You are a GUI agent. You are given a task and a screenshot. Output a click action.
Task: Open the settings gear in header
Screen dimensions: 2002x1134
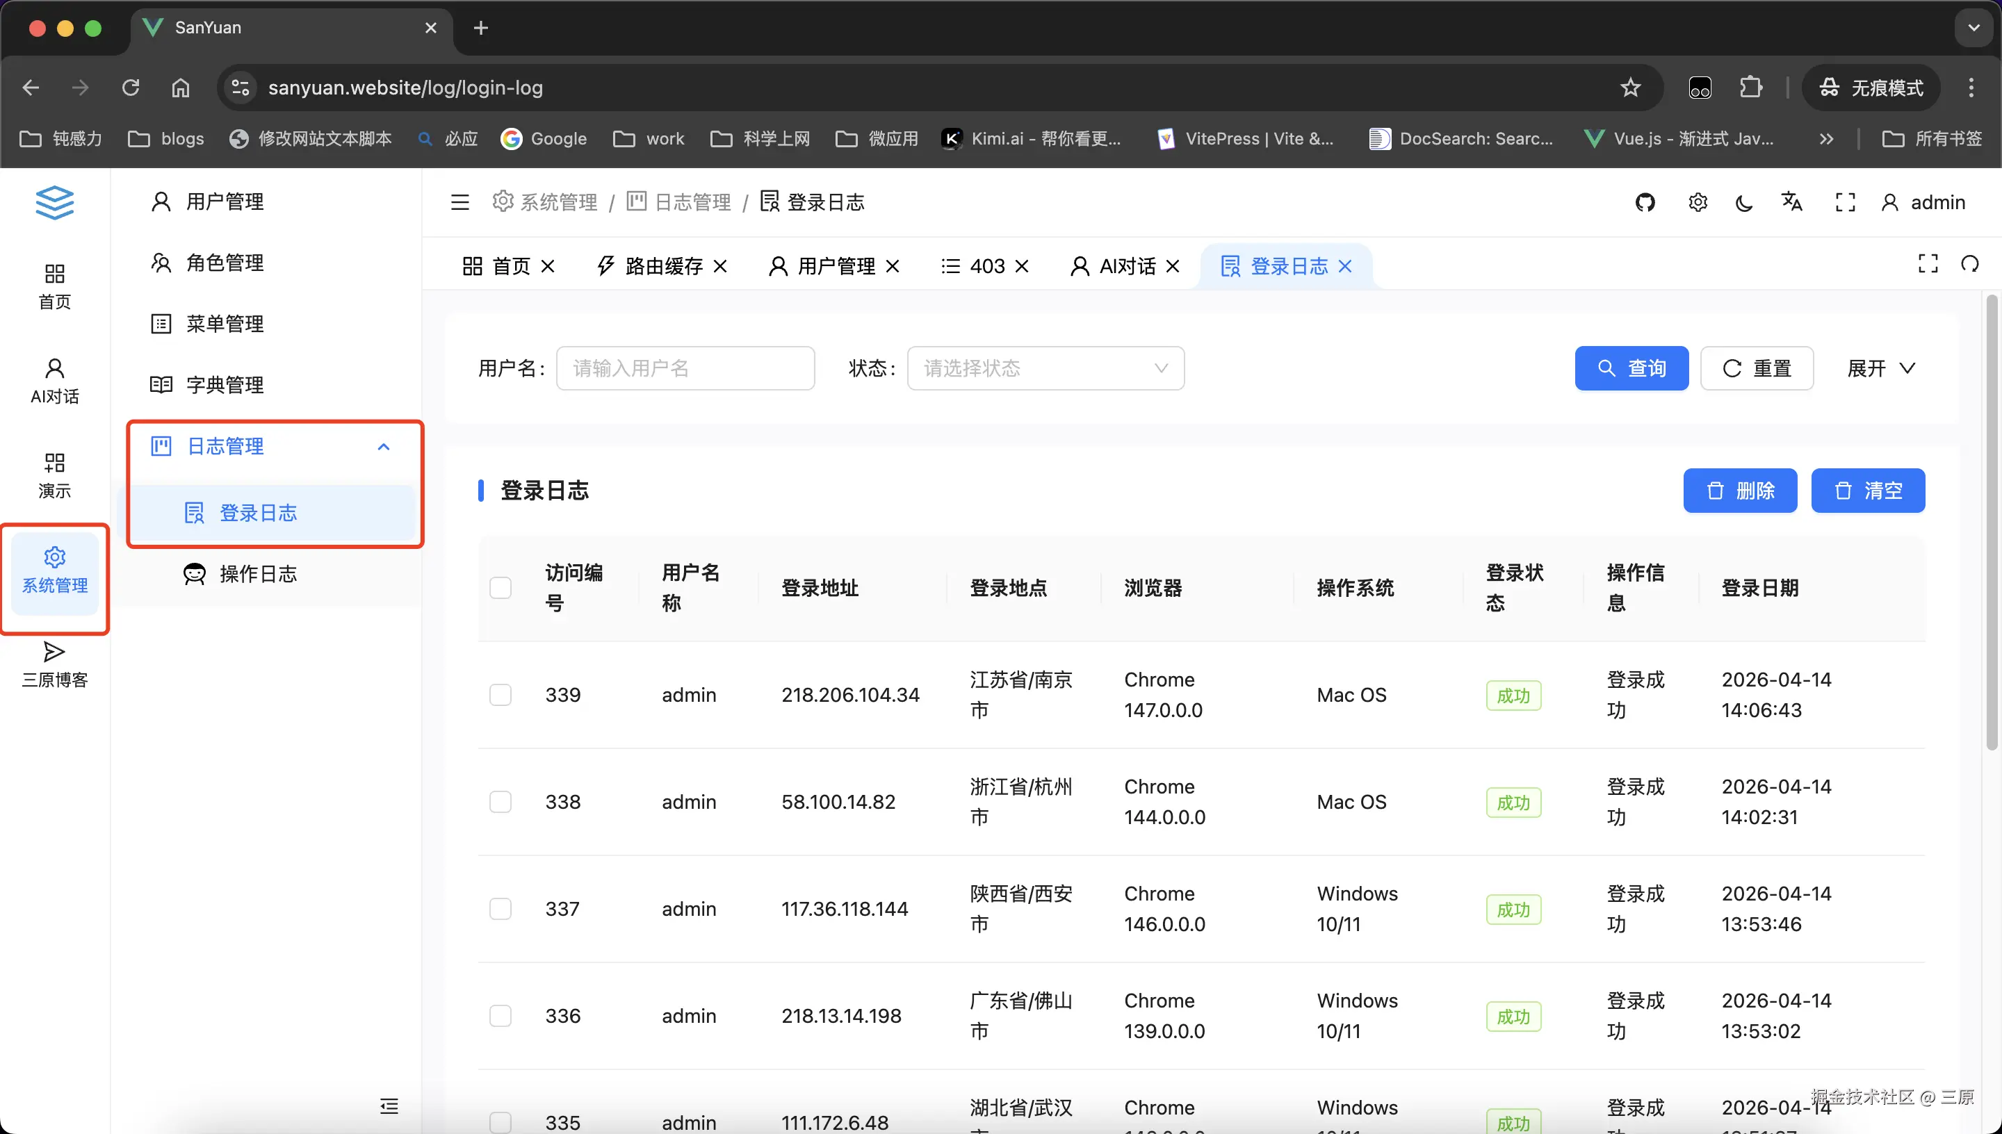click(1698, 202)
